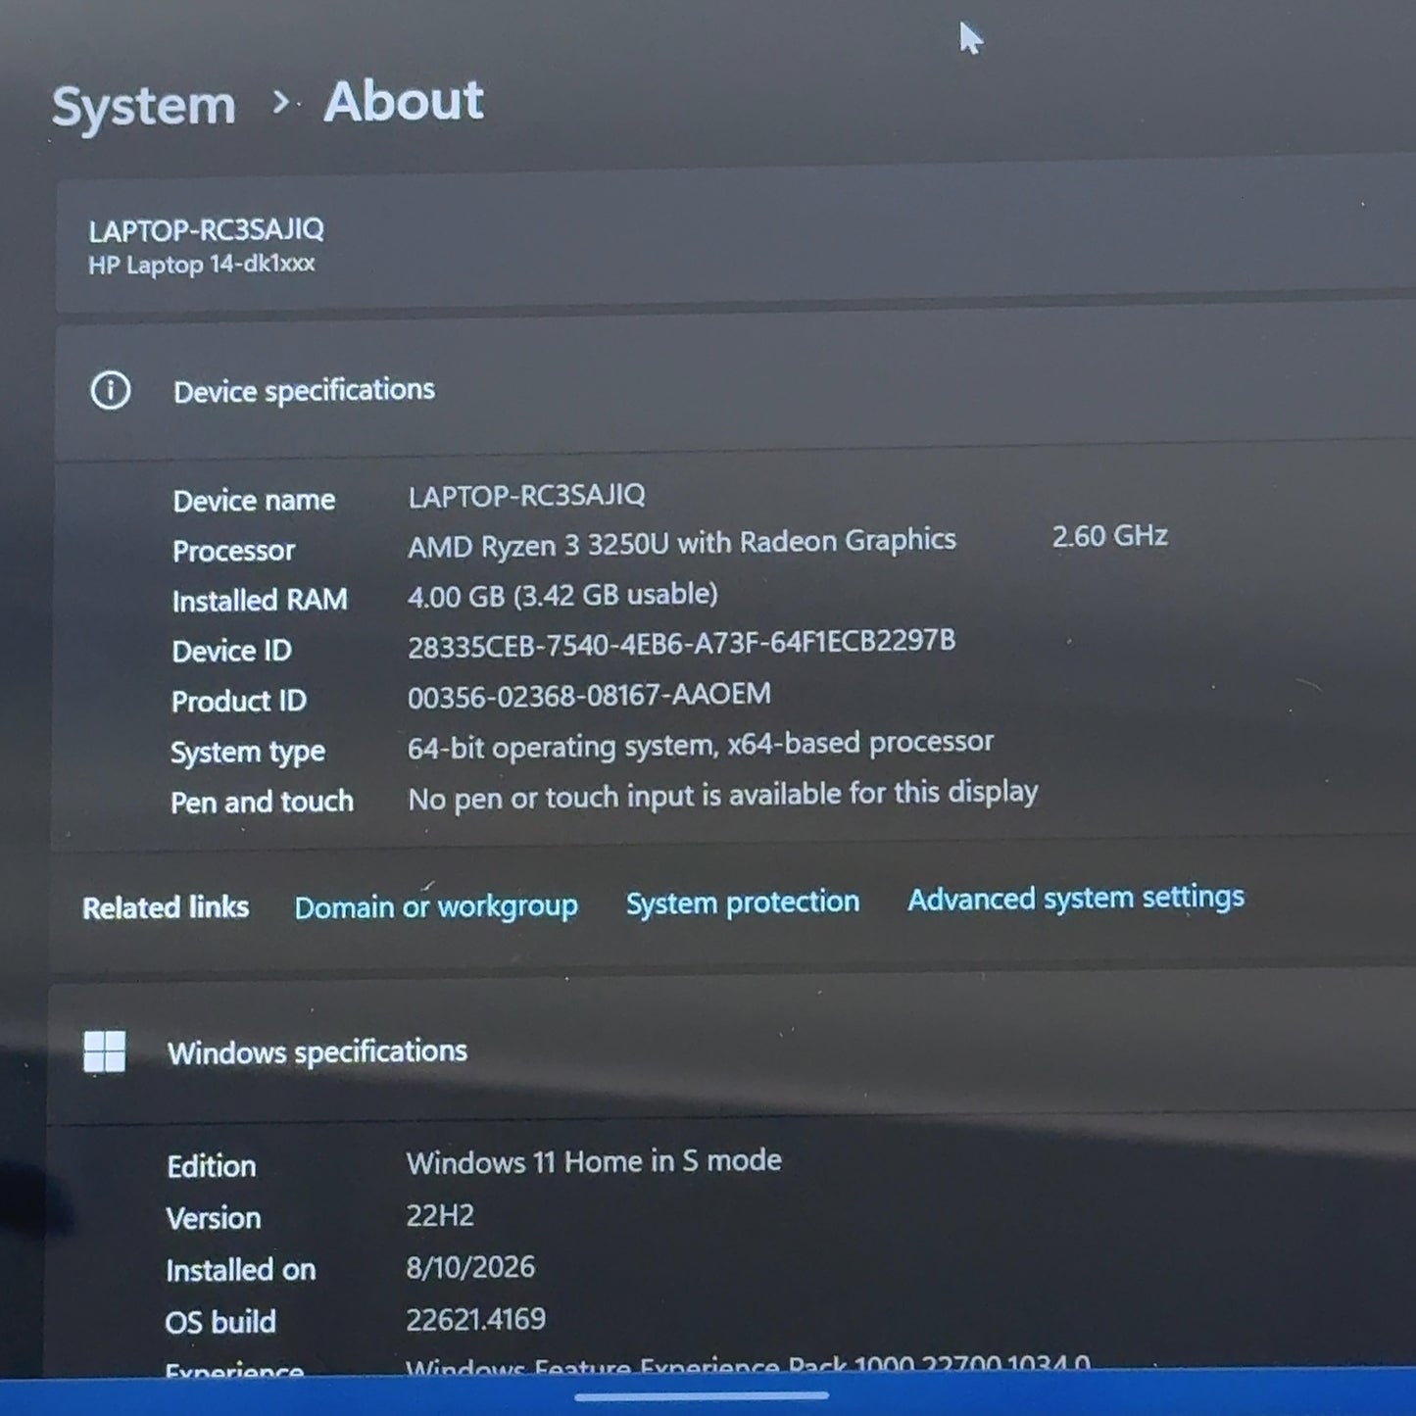Viewport: 1416px width, 1416px height.
Task: Select the 64-bit operating system text
Action: click(701, 745)
